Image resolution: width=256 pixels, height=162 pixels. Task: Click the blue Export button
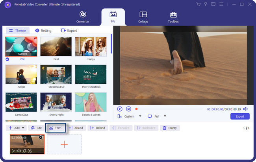click(x=240, y=116)
